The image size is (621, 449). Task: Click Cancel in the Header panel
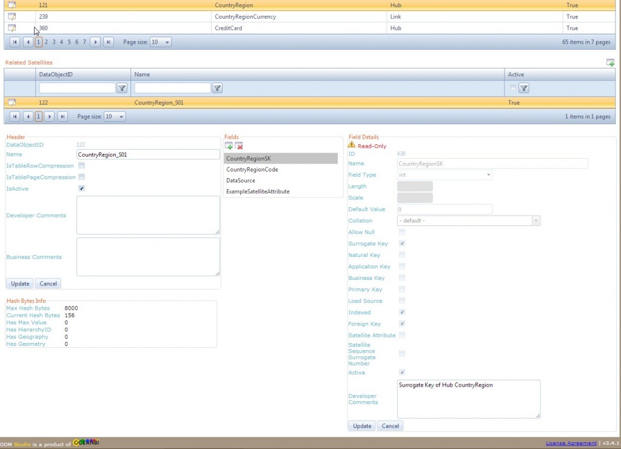(49, 284)
